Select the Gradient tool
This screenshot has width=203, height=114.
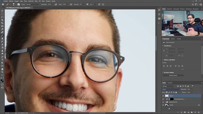pyautogui.click(x=2, y=47)
